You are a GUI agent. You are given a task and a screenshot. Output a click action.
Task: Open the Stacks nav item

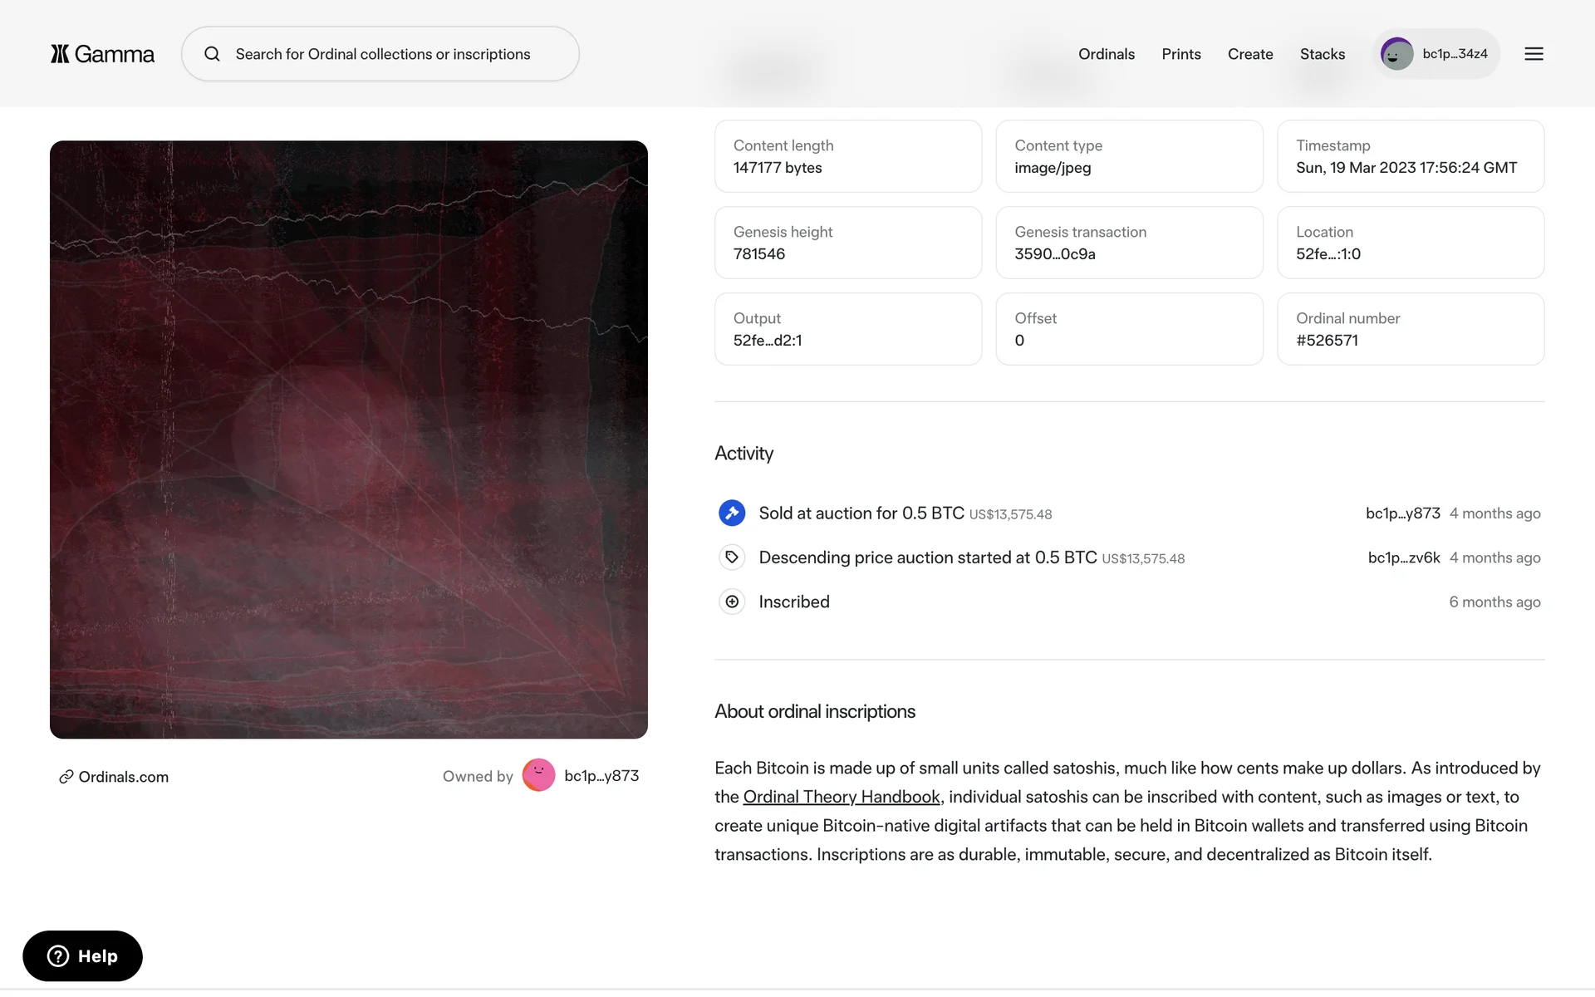click(x=1322, y=54)
